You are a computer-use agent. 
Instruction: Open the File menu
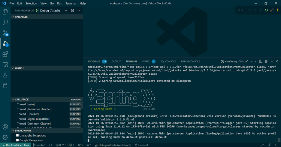pyautogui.click(x=11, y=3)
